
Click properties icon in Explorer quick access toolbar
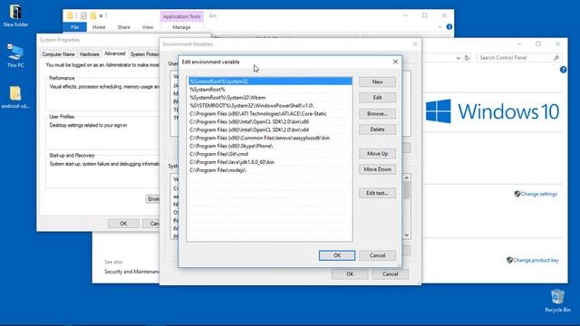pyautogui.click(x=83, y=15)
